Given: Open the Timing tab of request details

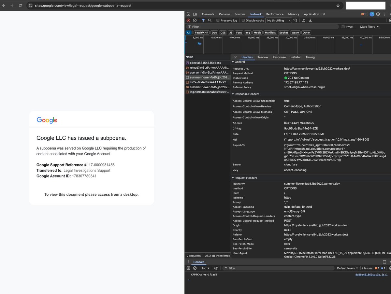Looking at the screenshot, I should tap(310, 57).
